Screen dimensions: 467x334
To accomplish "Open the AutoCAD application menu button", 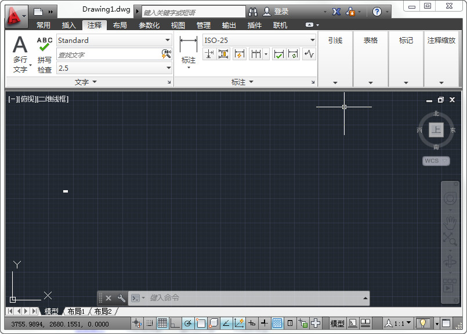I will tap(16, 16).
